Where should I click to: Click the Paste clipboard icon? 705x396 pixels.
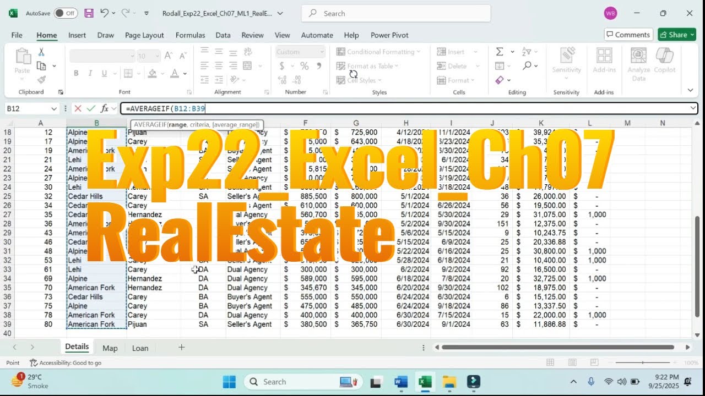pyautogui.click(x=23, y=57)
